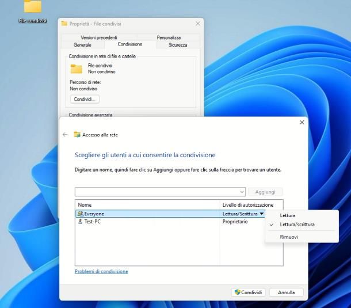Image resolution: width=351 pixels, height=308 pixels.
Task: Click the Annulla button
Action: point(287,292)
